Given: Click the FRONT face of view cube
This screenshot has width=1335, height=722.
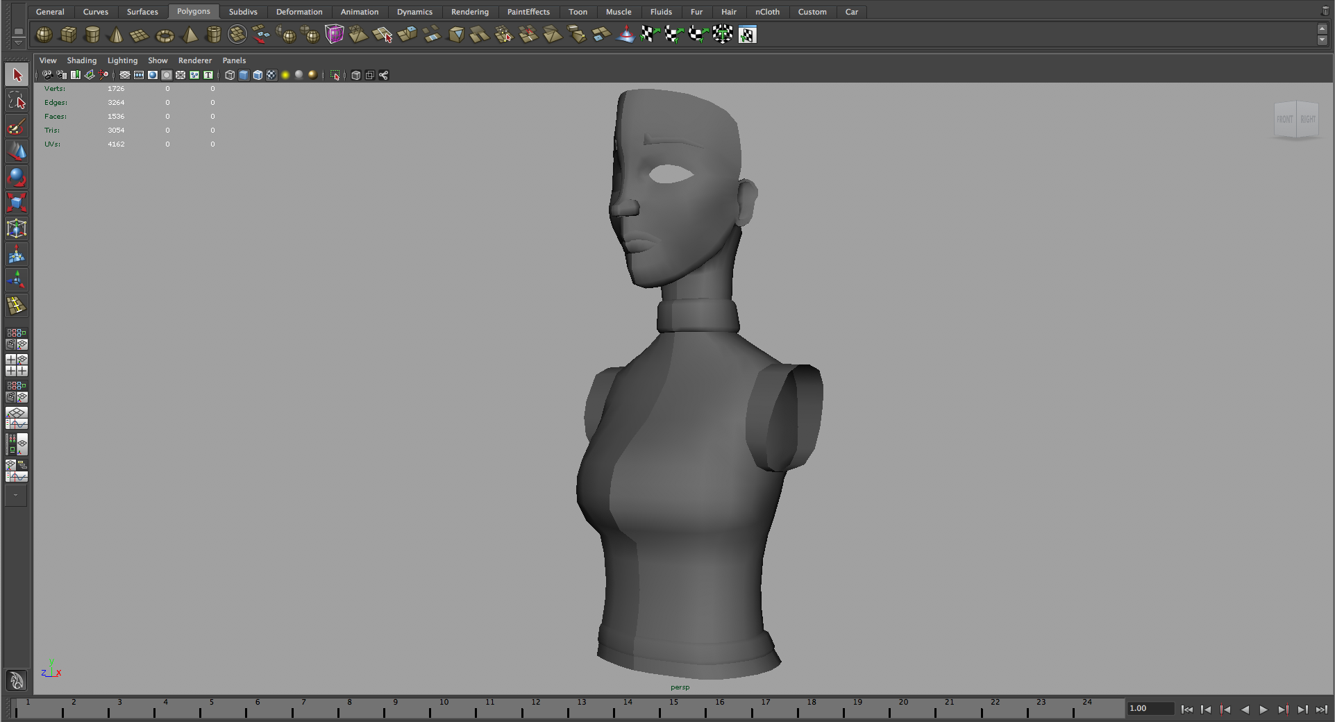Looking at the screenshot, I should tap(1284, 119).
